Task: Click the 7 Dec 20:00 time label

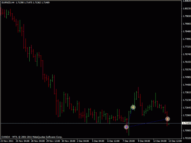Action: click(x=129, y=141)
